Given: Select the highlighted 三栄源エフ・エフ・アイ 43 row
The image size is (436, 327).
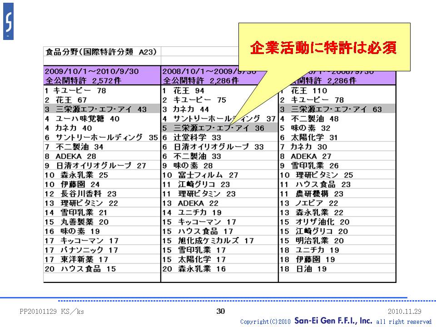Looking at the screenshot, I should tap(102, 109).
